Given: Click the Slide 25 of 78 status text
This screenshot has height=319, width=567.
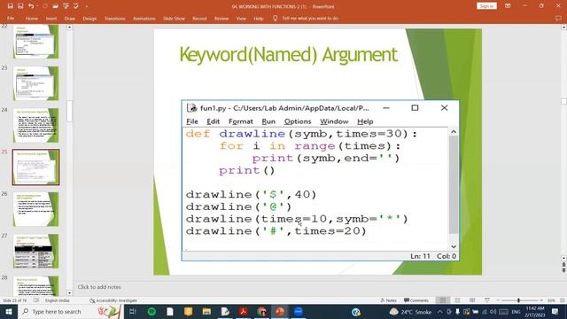Looking at the screenshot, I should point(14,300).
